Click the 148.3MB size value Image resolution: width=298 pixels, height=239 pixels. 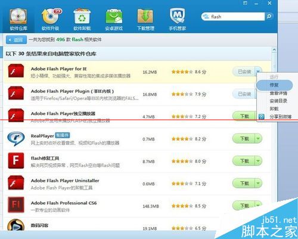coord(151,206)
